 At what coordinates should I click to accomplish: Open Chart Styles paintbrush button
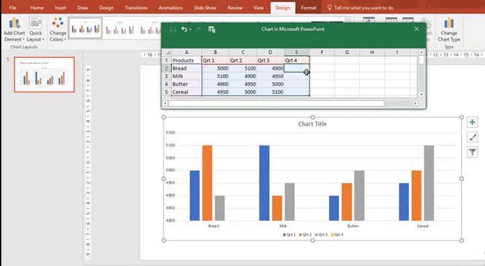point(472,137)
